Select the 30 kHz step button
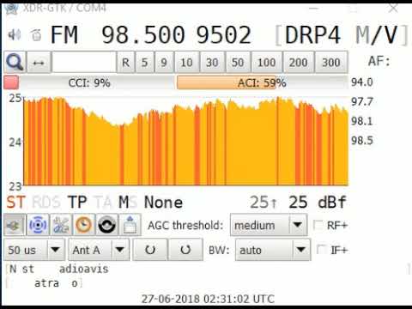Image resolution: width=412 pixels, height=309 pixels. pyautogui.click(x=212, y=62)
